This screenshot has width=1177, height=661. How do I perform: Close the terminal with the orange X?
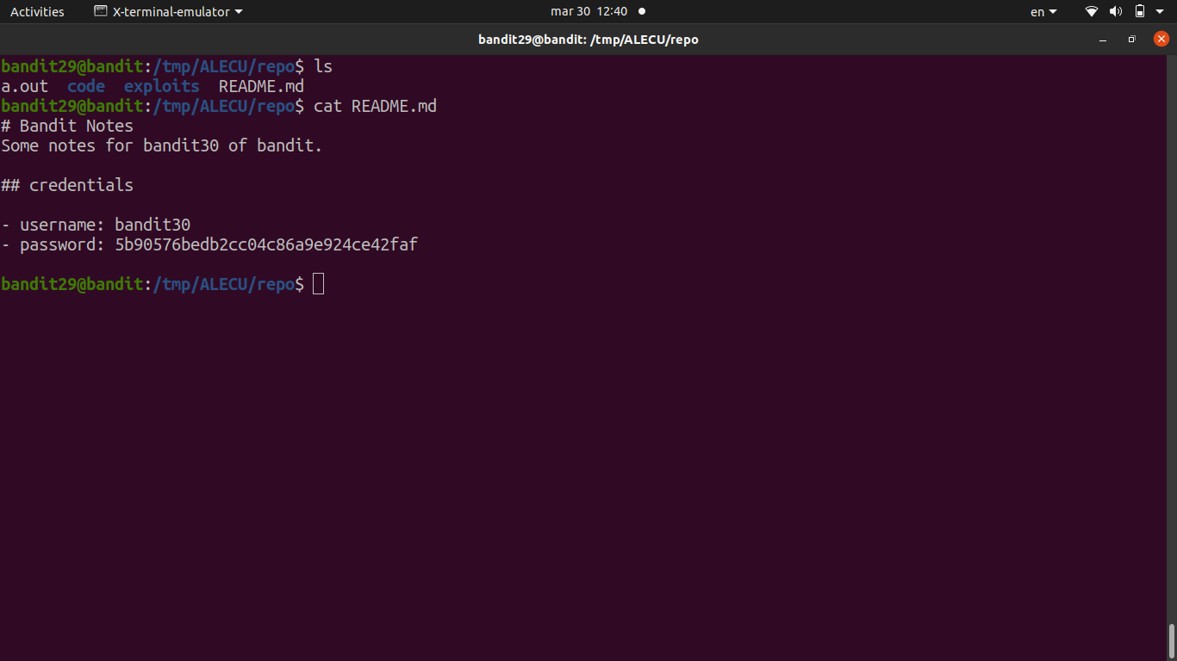[1161, 39]
